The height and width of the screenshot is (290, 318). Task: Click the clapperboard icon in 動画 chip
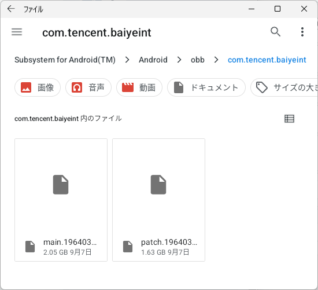tap(128, 87)
